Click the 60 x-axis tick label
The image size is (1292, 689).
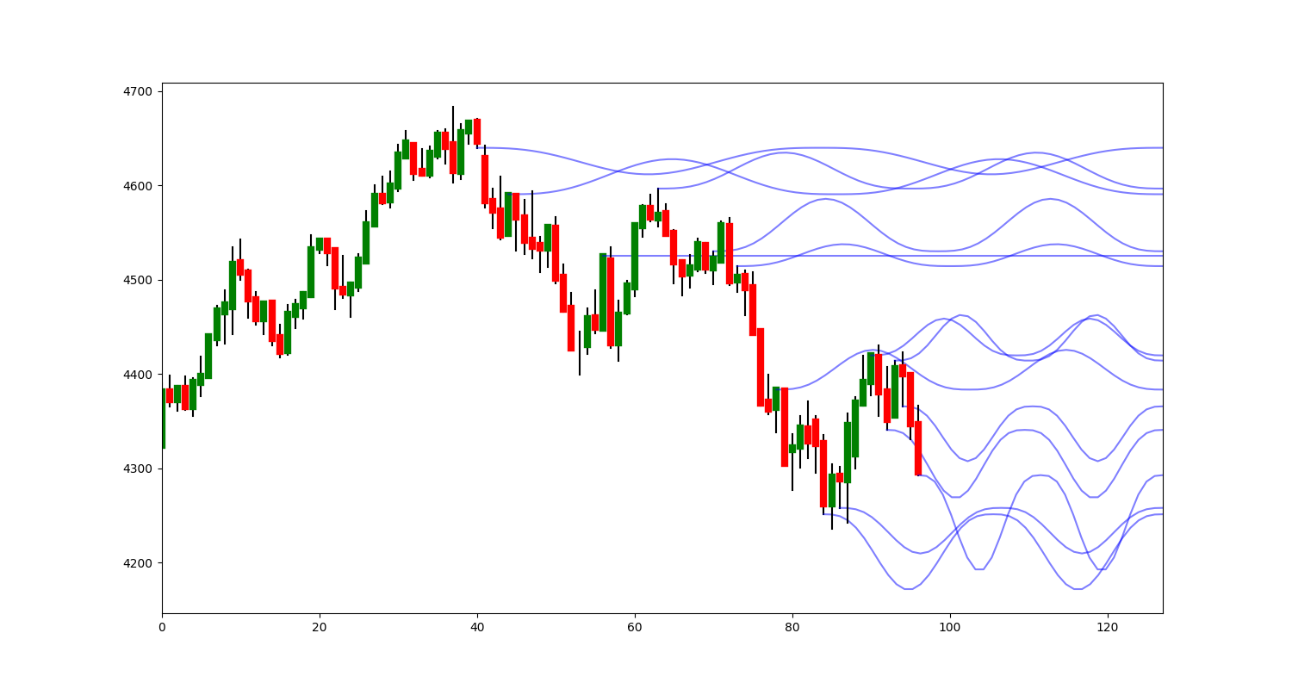(635, 629)
